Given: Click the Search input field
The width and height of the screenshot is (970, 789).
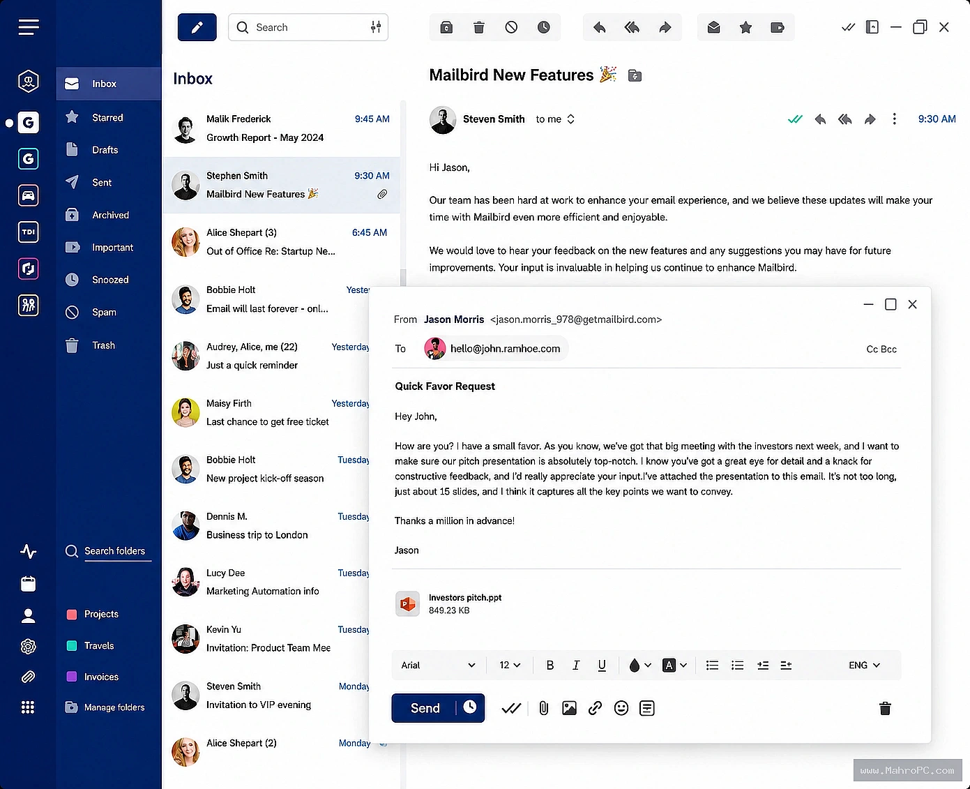Looking at the screenshot, I should point(308,27).
